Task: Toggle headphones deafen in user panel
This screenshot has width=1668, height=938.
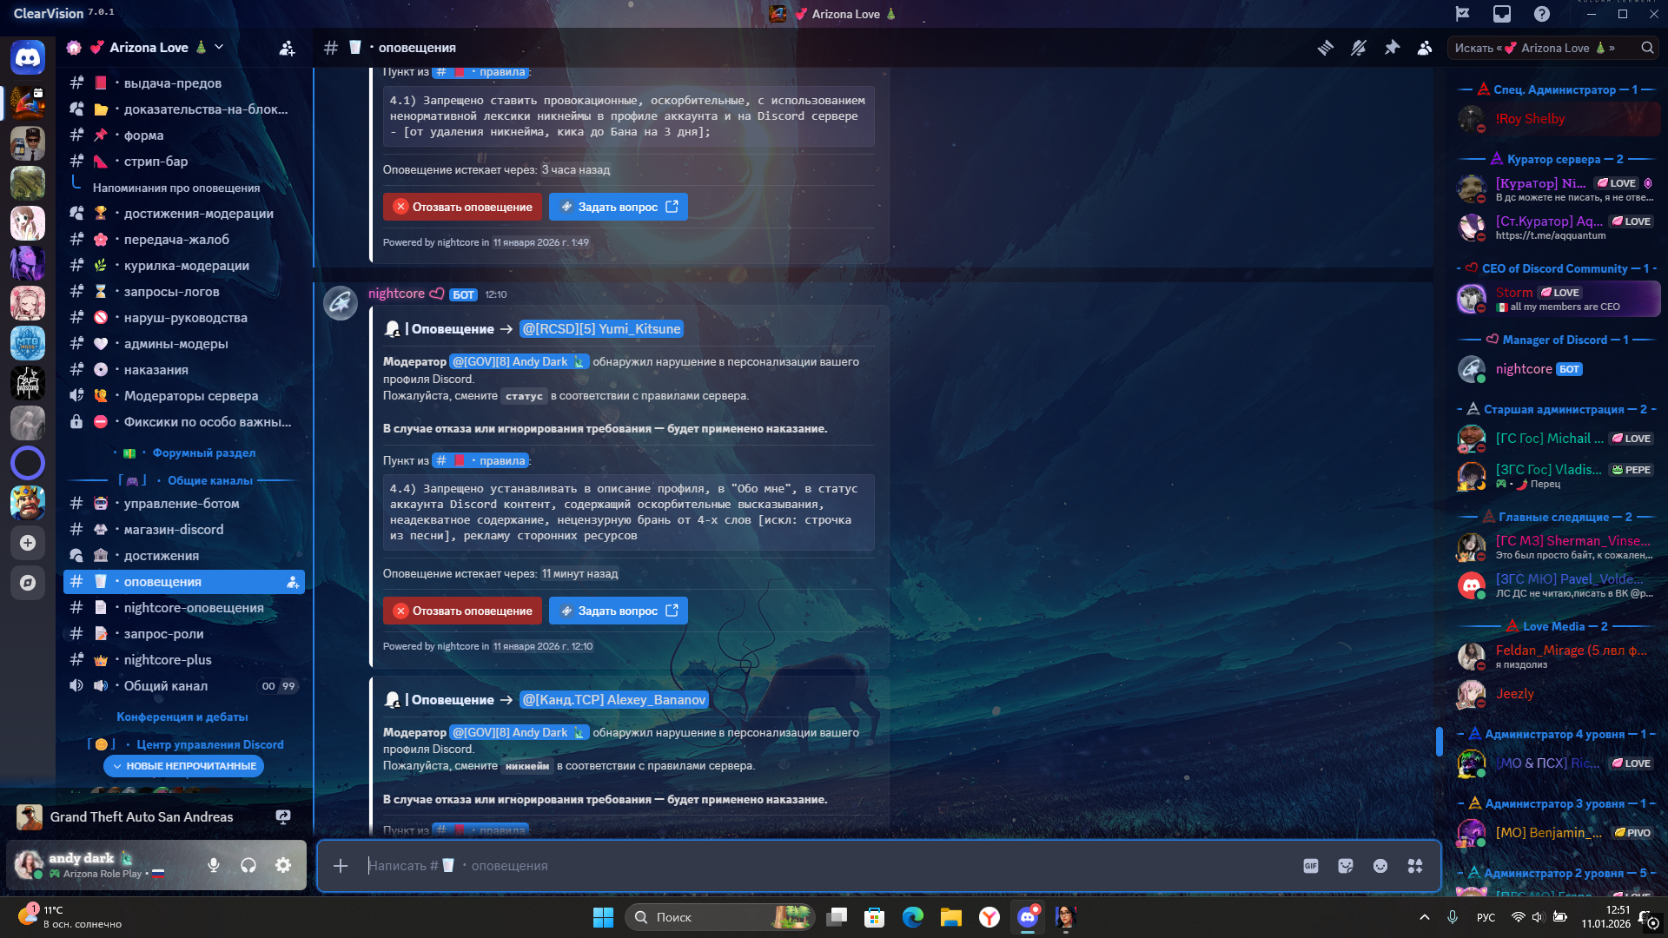Action: point(248,865)
